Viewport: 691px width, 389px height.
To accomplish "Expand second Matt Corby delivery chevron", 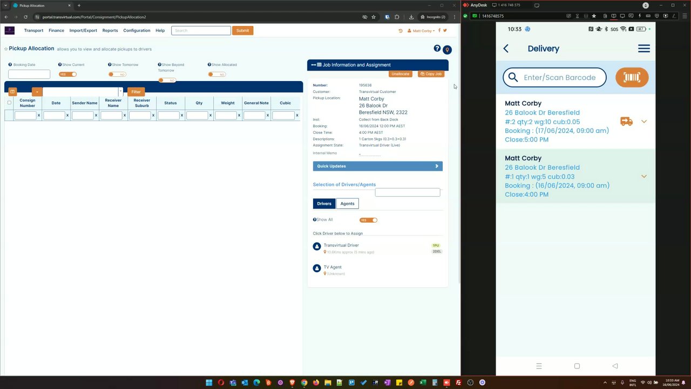I will (643, 177).
